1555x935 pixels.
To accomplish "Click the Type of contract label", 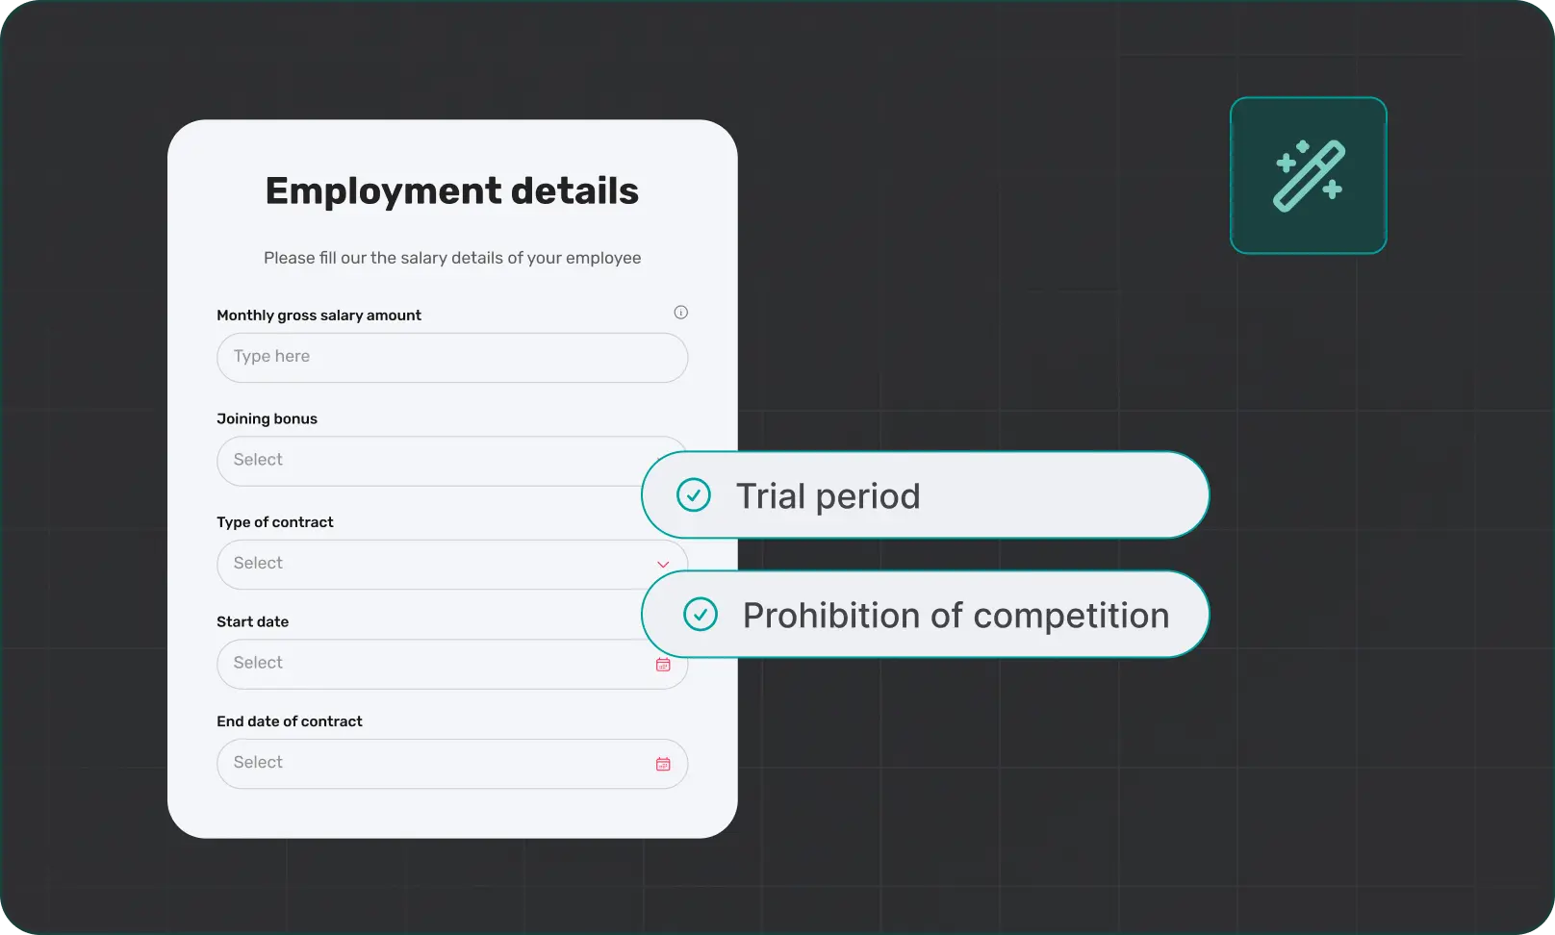I will (x=274, y=522).
